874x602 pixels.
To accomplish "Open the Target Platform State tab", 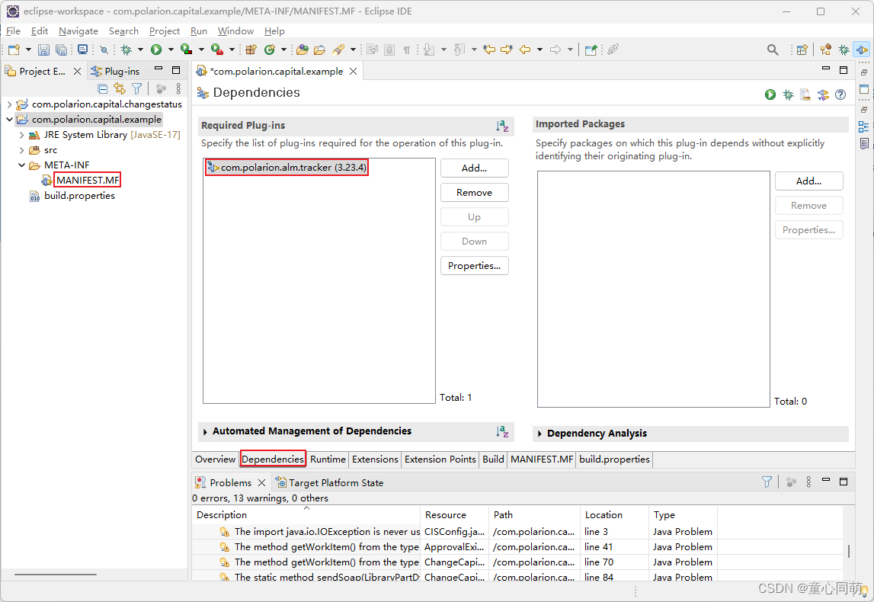I will coord(329,482).
